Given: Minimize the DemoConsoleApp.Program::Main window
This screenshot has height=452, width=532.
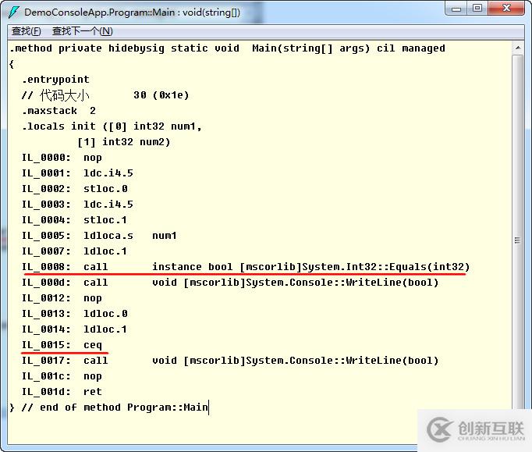Looking at the screenshot, I should 456,9.
